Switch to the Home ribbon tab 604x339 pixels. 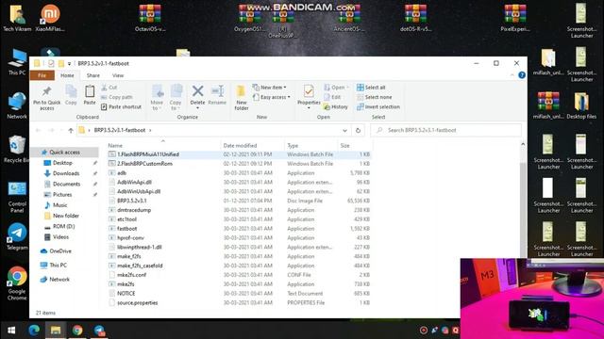(x=67, y=75)
